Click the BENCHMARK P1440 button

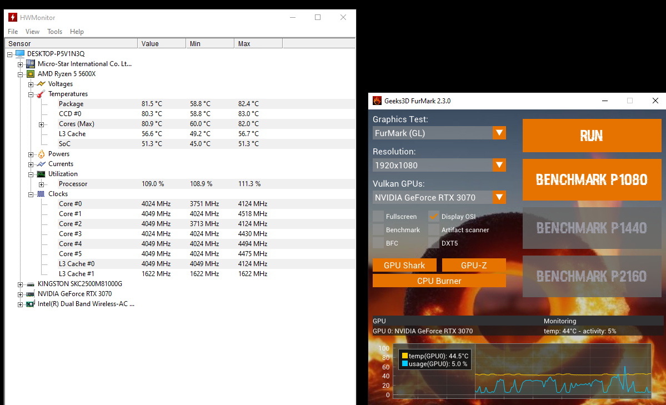click(x=592, y=228)
